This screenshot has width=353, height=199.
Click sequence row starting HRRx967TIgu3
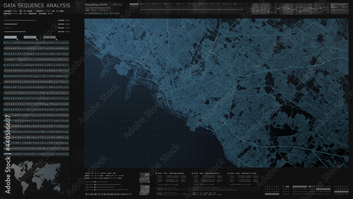(x=36, y=87)
